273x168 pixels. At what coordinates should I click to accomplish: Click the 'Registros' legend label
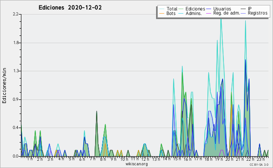click(258, 13)
